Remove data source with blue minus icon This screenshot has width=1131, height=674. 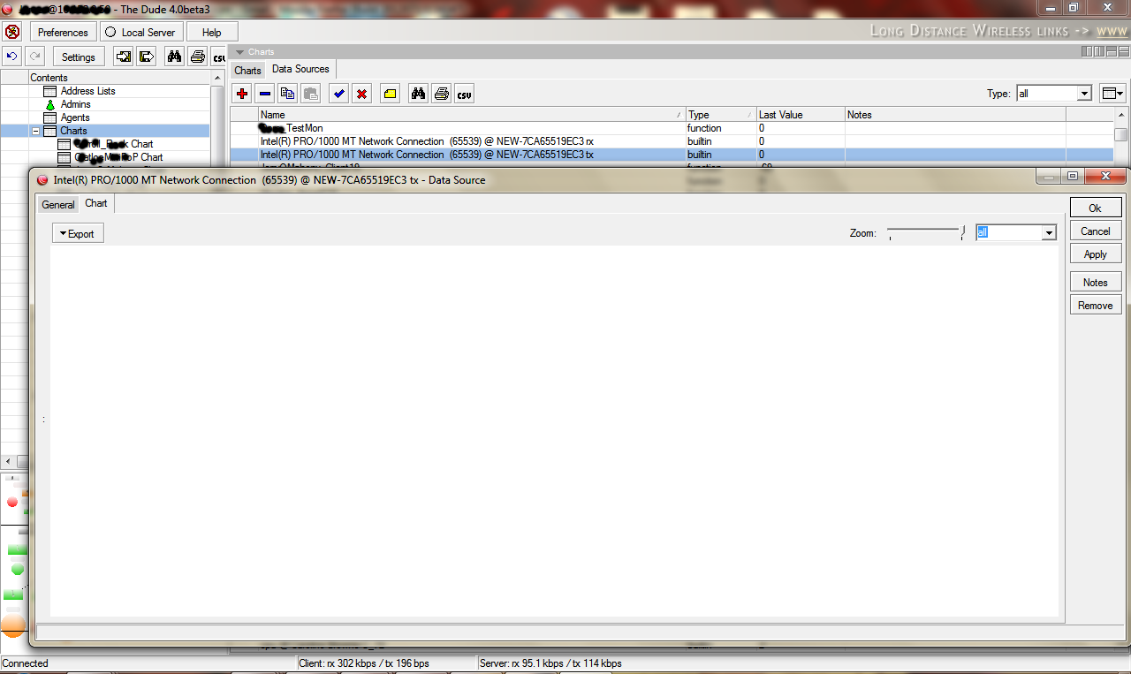(x=265, y=94)
